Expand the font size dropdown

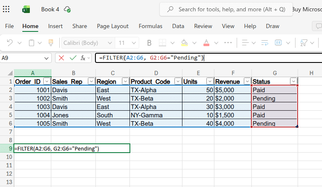(134, 43)
